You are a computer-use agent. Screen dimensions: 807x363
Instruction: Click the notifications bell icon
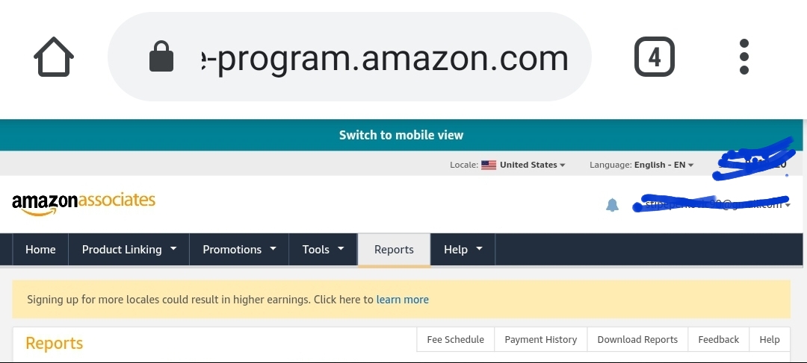click(612, 205)
